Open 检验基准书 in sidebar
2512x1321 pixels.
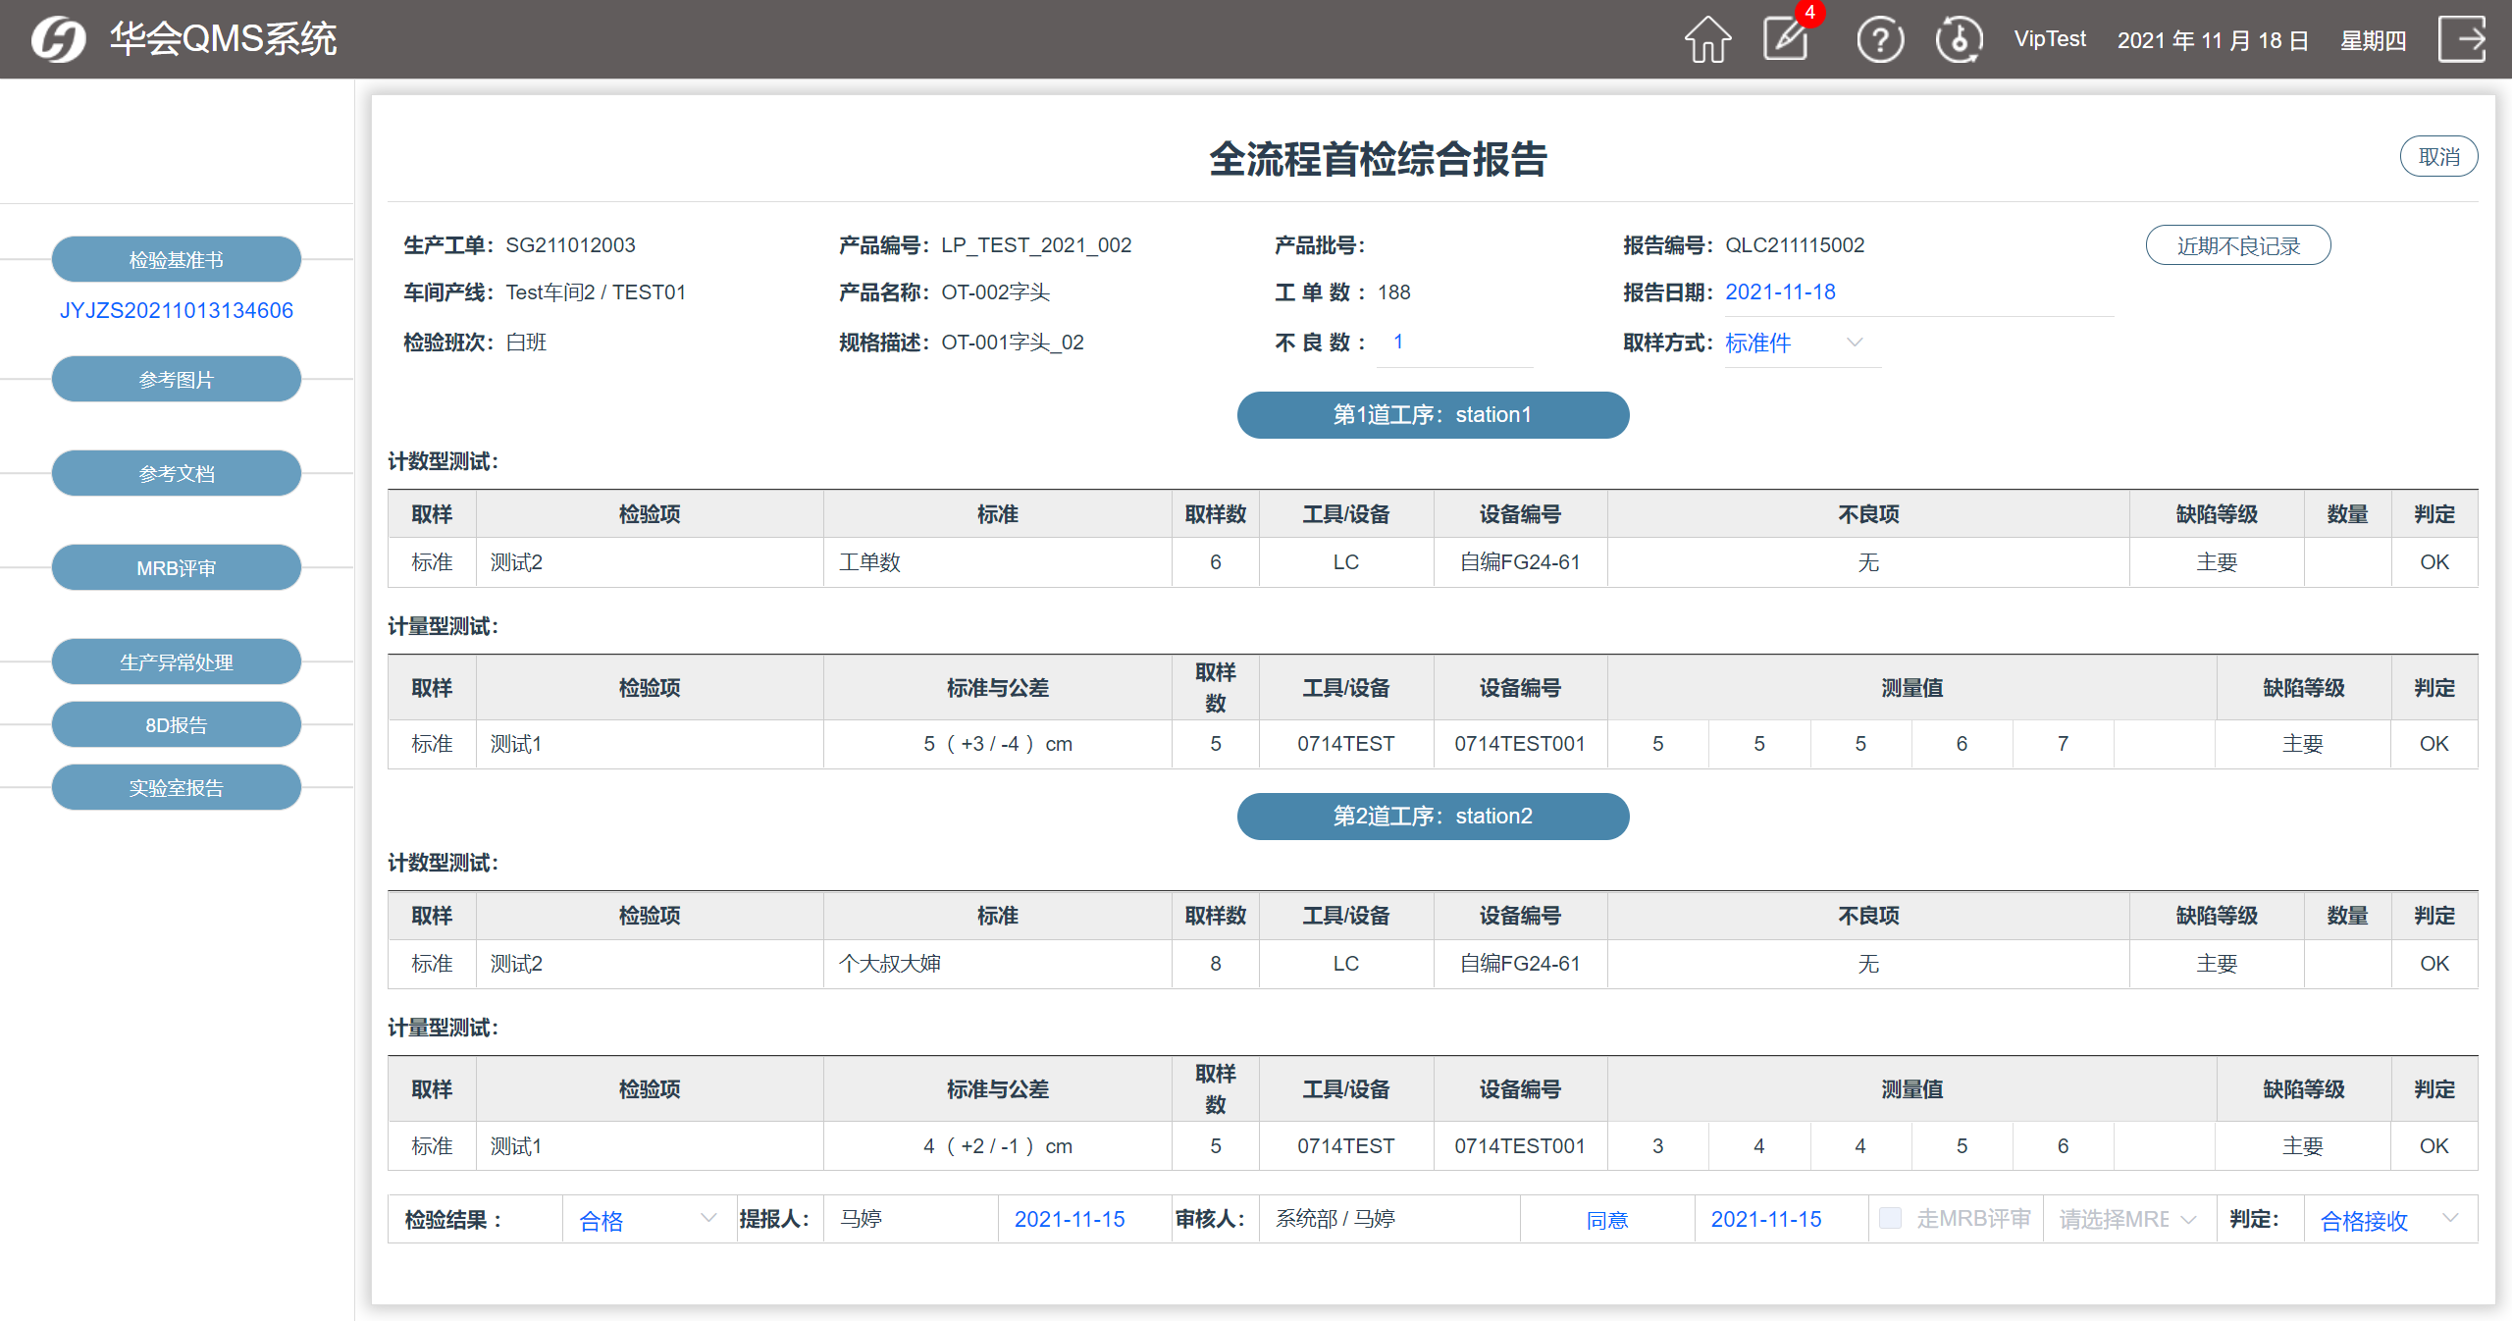point(177,259)
